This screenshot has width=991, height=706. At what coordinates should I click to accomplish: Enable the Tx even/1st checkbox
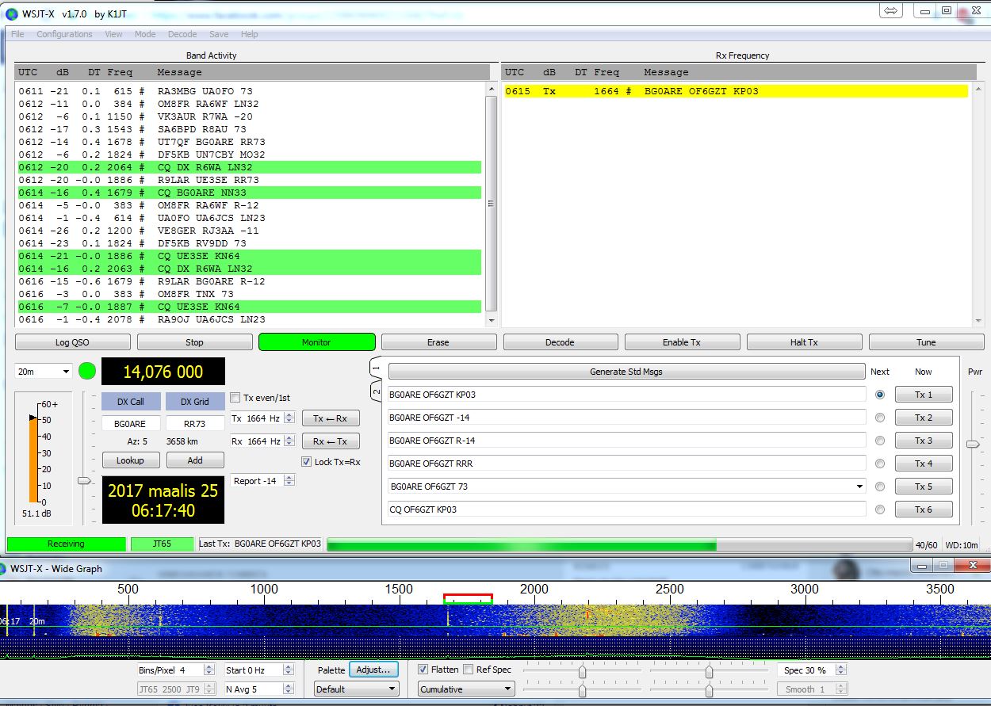pyautogui.click(x=235, y=398)
